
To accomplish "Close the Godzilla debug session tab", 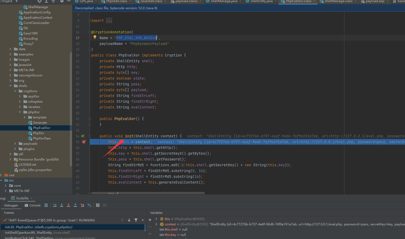I will pos(31,198).
